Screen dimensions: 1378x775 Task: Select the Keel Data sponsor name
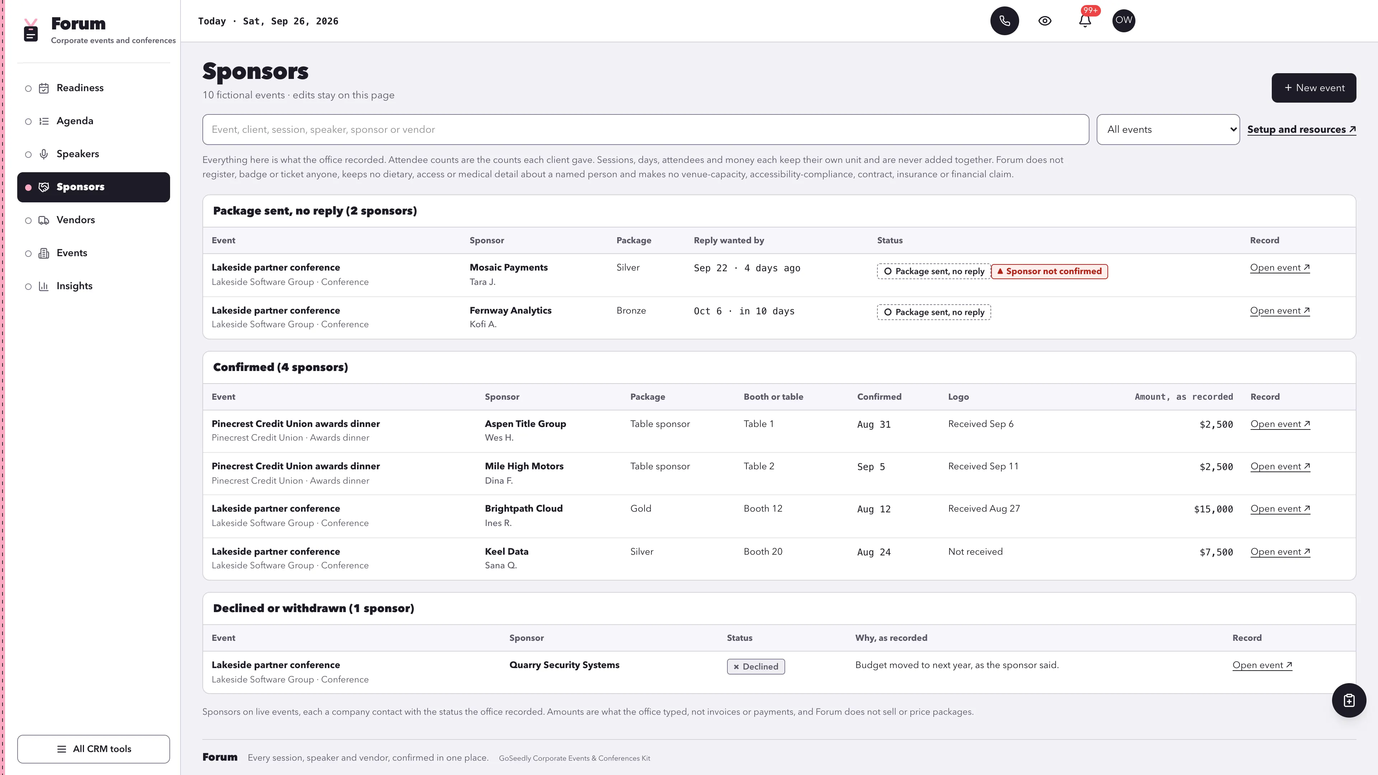click(x=507, y=551)
